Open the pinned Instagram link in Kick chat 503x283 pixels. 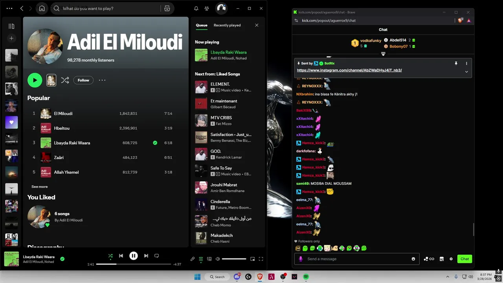349,70
